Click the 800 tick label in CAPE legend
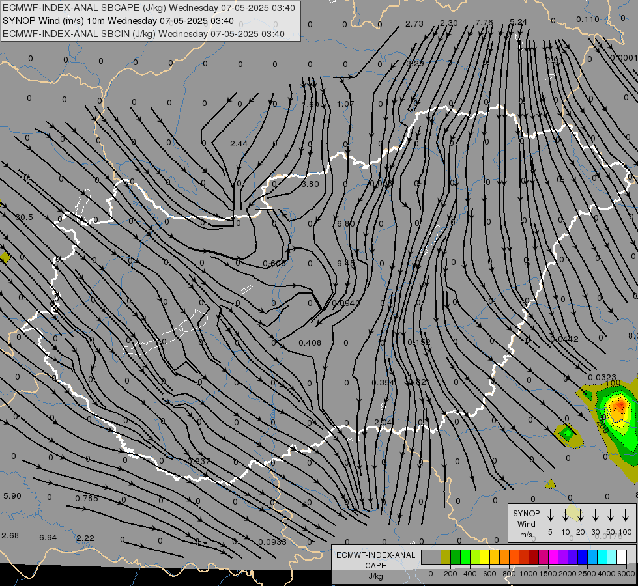638x586 pixels. point(509,574)
